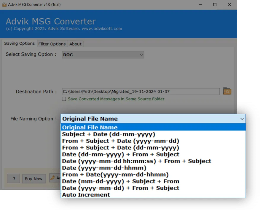Click the browse folder icon beside Destination Path
Viewport: 260px width, 211px height.
[x=227, y=91]
